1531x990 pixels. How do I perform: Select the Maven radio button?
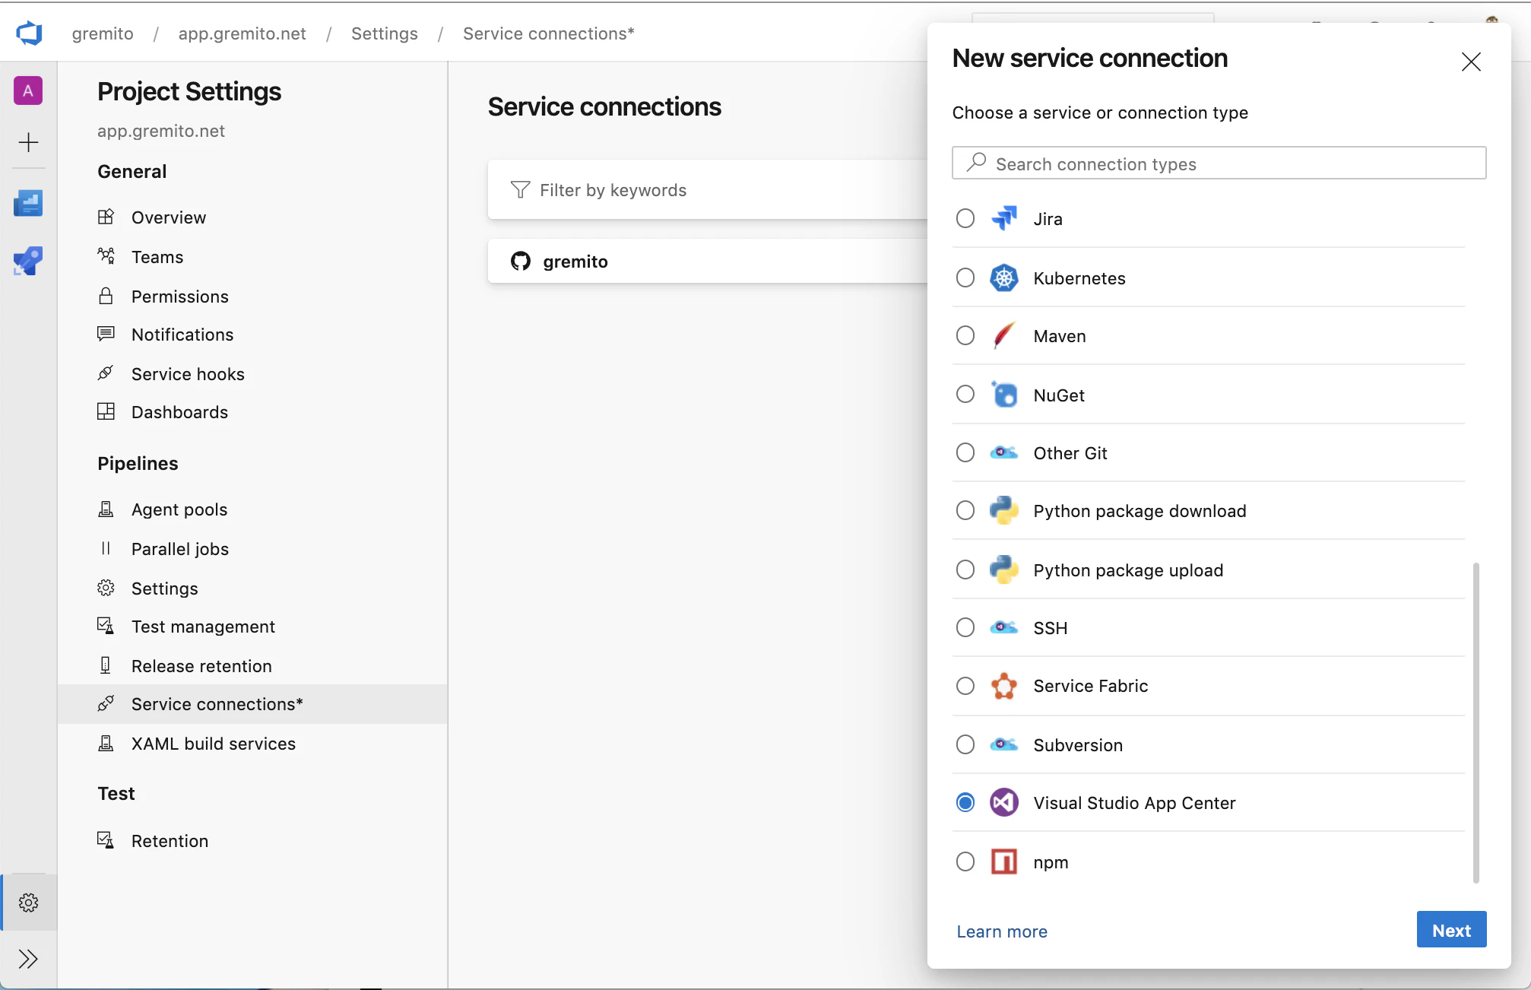pyautogui.click(x=965, y=335)
